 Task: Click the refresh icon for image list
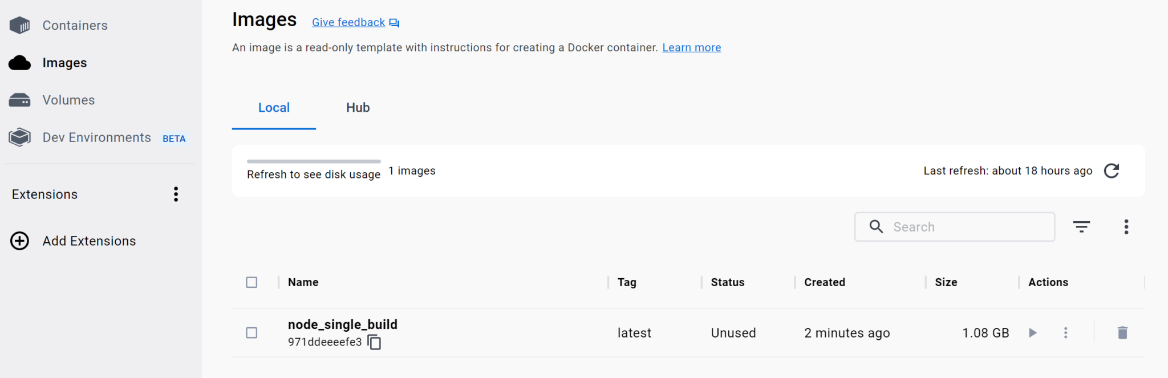[x=1111, y=170]
